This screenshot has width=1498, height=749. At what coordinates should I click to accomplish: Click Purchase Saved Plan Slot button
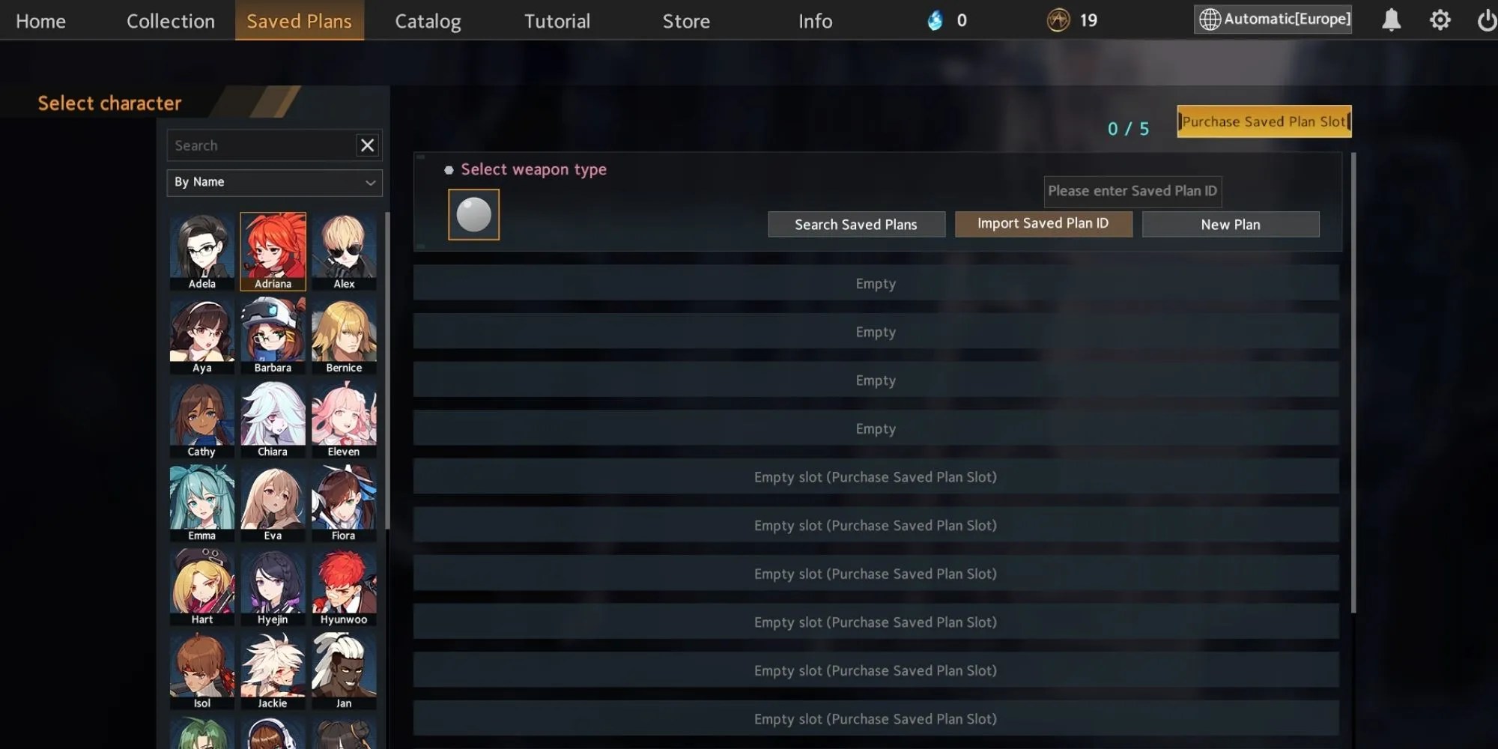coord(1264,121)
